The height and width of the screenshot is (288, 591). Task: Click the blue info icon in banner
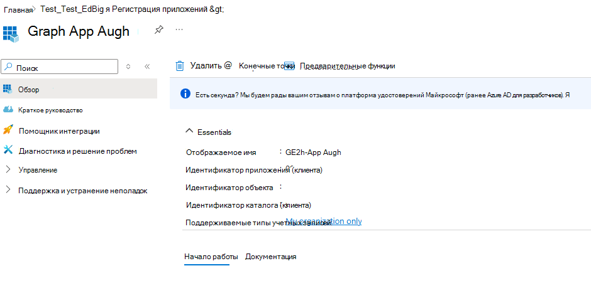pos(185,93)
